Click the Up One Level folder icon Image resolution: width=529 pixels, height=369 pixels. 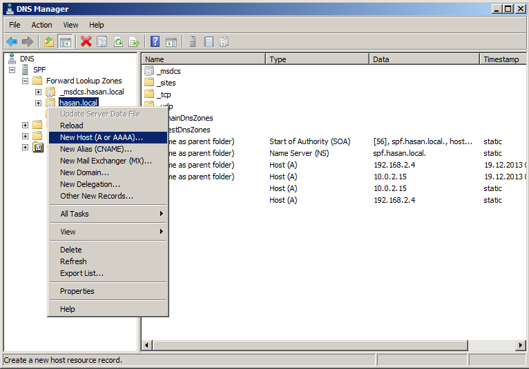point(49,42)
